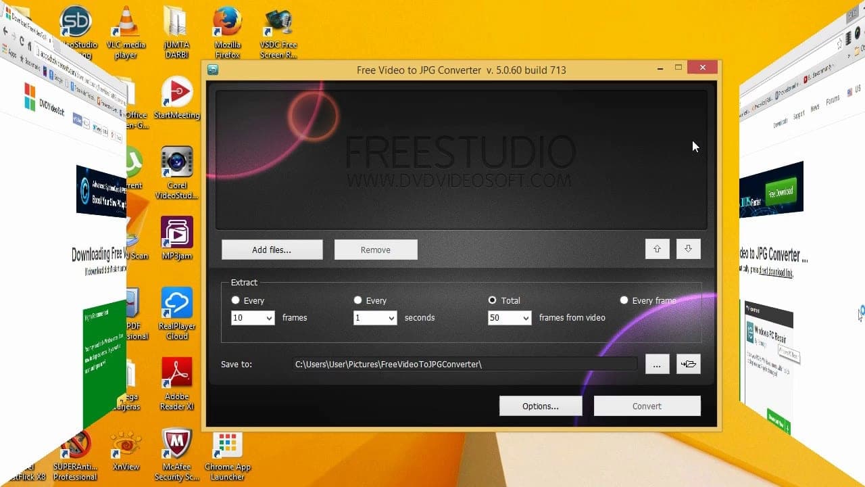Viewport: 865px width, 487px height.
Task: Open the output folder using the folder-arrow button
Action: [x=688, y=364]
